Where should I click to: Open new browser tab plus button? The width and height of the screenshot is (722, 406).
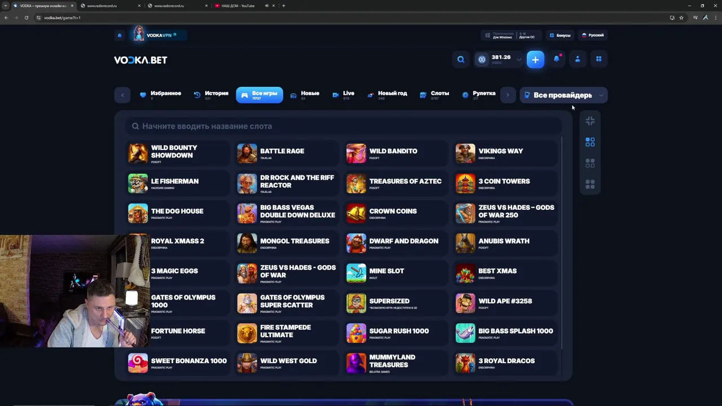click(283, 6)
